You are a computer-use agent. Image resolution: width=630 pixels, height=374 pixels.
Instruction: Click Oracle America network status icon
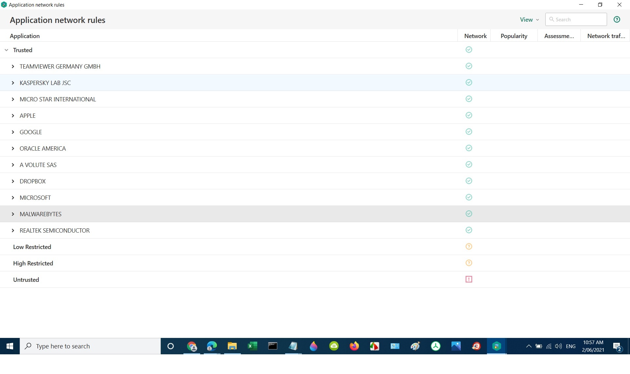(x=469, y=148)
